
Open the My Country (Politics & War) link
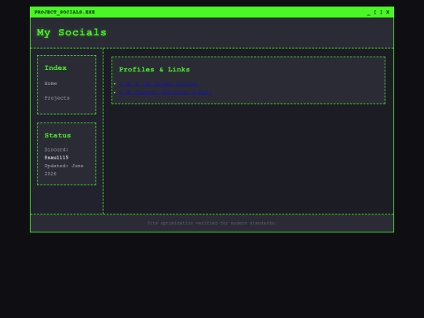pos(165,93)
